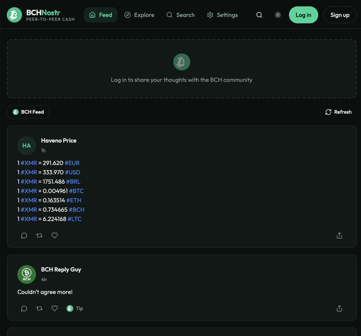Open the #LTC hashtag
Image resolution: width=361 pixels, height=336 pixels.
[x=74, y=219]
